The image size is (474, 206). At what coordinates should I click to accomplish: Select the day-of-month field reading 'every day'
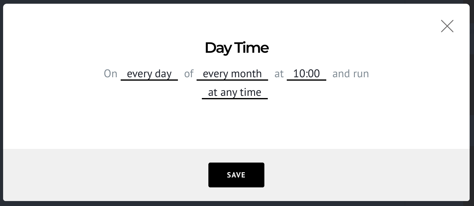tap(149, 74)
